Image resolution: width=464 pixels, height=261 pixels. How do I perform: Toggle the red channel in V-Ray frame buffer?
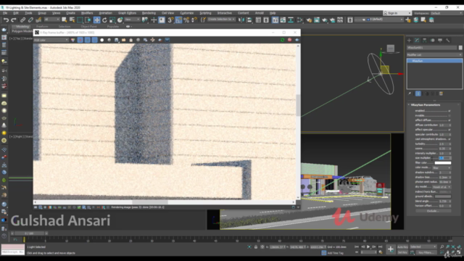pos(80,40)
